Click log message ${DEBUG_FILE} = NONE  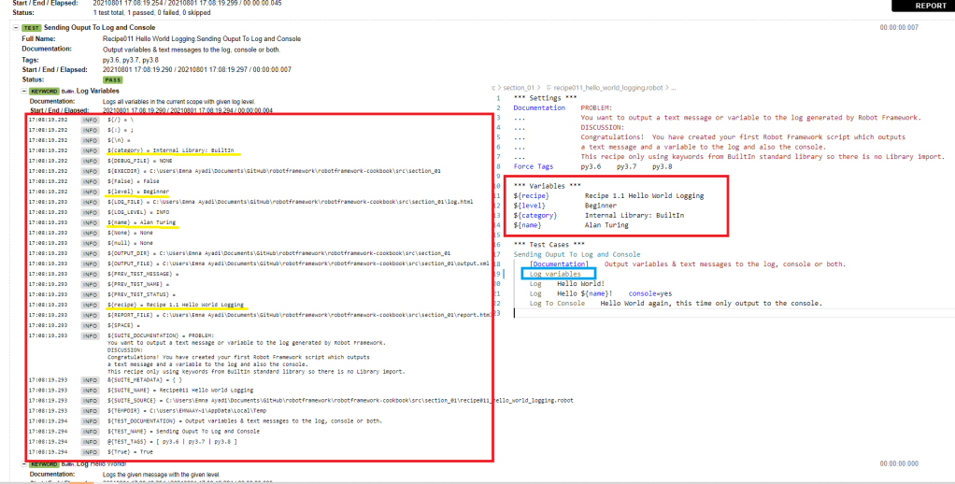click(139, 161)
